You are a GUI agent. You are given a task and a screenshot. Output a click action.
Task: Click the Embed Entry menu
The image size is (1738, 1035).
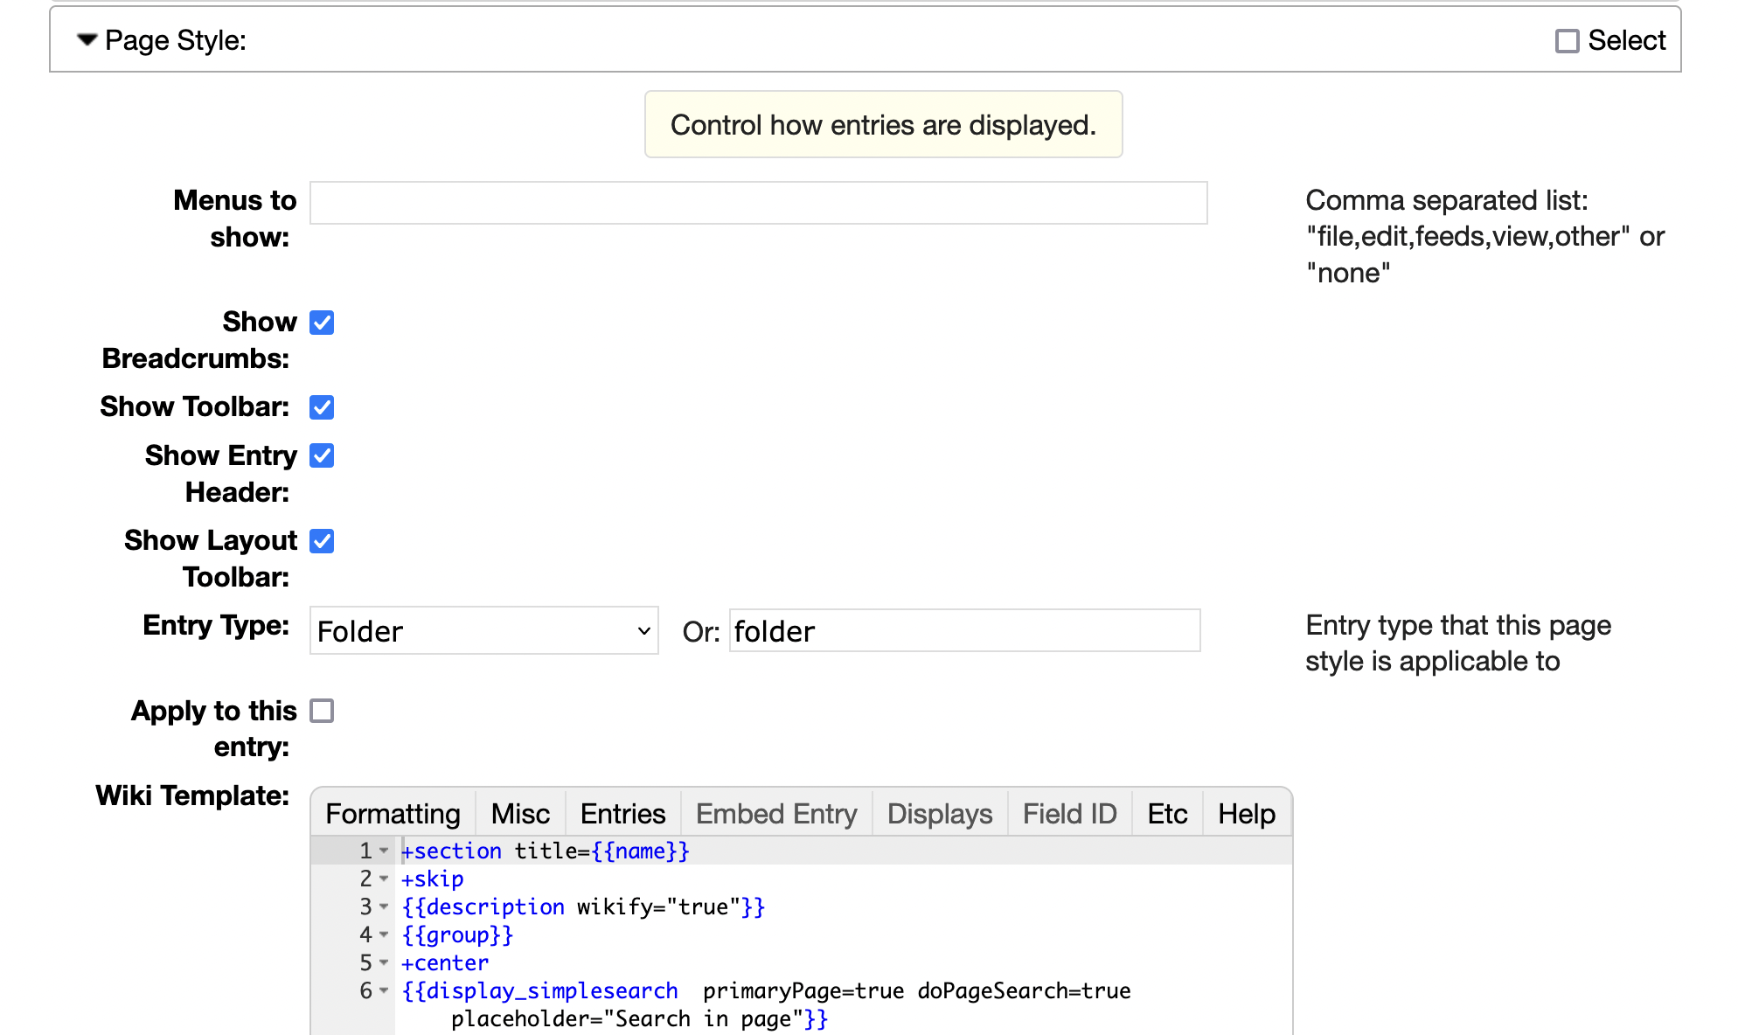click(776, 814)
